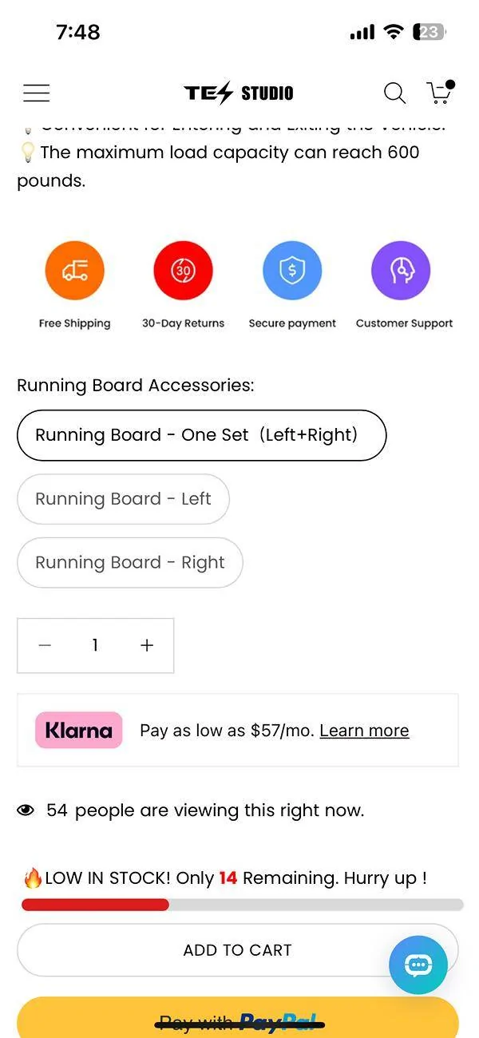479x1038 pixels.
Task: Tap the red low stock progress bar
Action: pyautogui.click(x=95, y=905)
